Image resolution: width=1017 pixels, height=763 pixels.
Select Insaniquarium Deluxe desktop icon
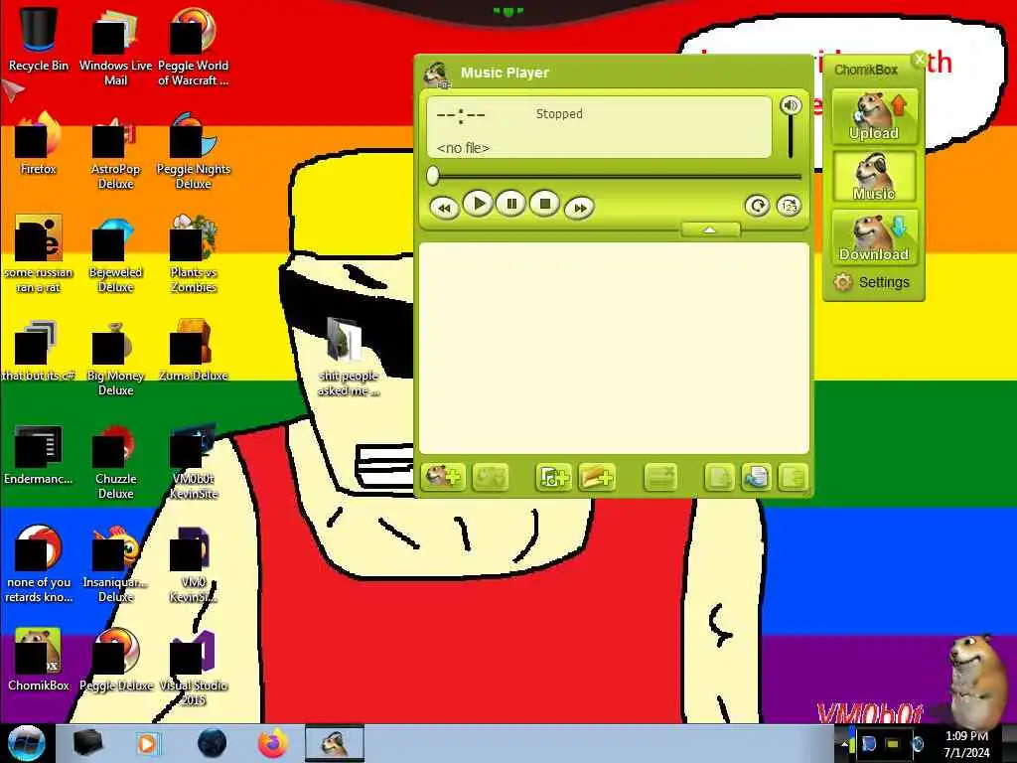[115, 564]
